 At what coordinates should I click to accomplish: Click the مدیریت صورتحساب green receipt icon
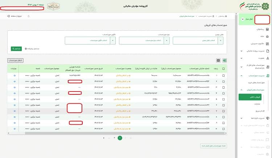268,76
